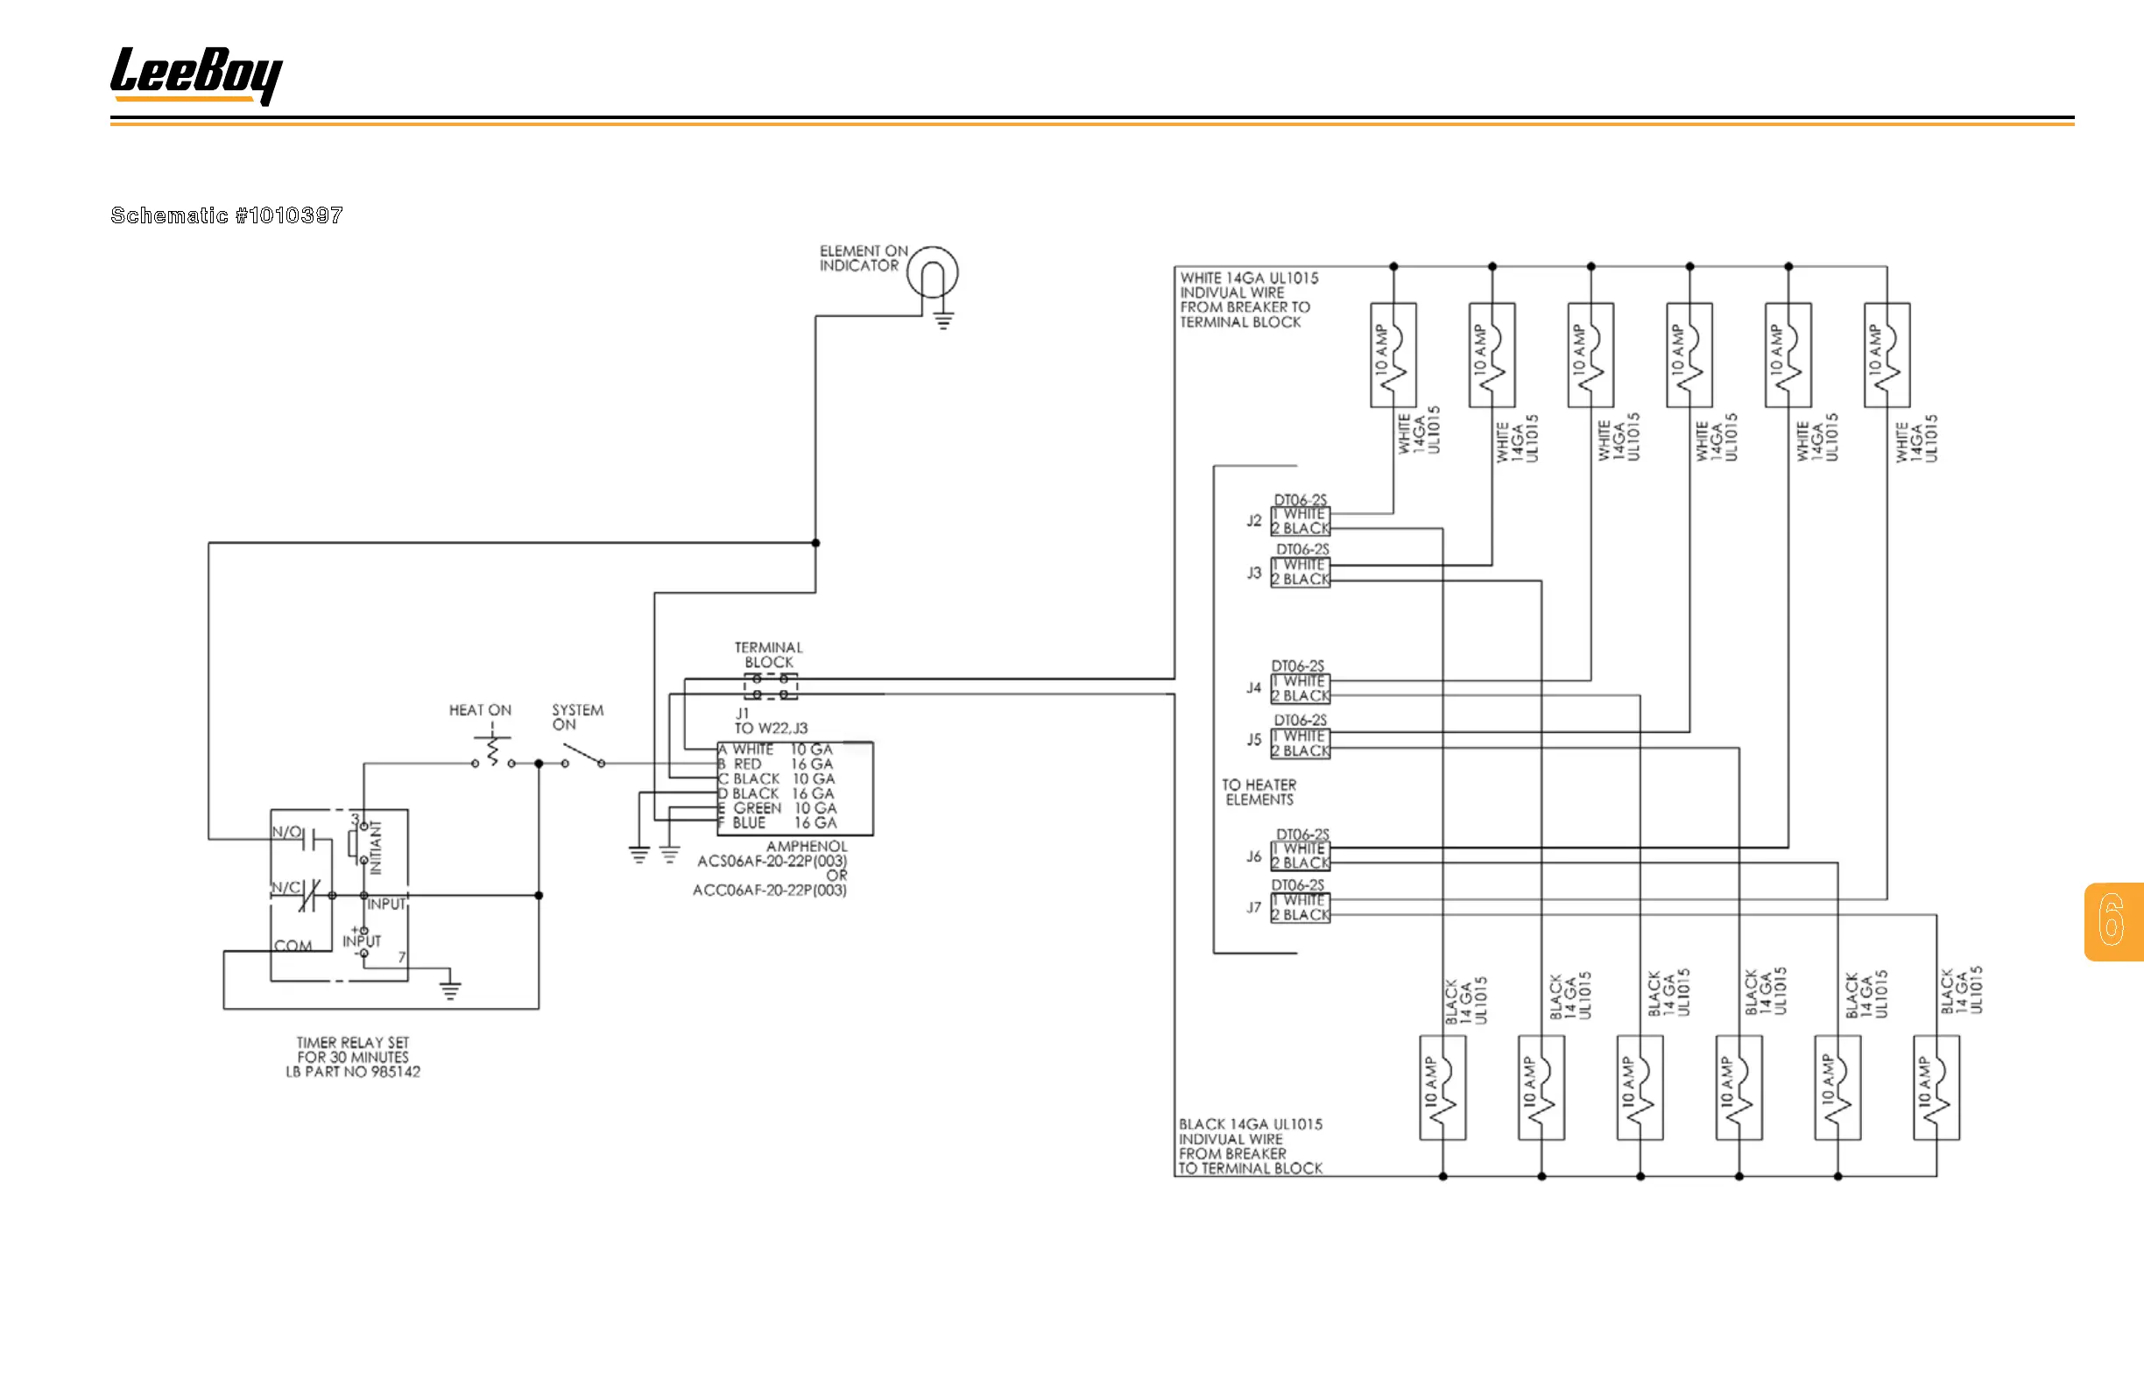The height and width of the screenshot is (1387, 2144).
Task: Click the TIMER RELAY SET FOR 30 MINUTES note
Action: (x=352, y=1057)
